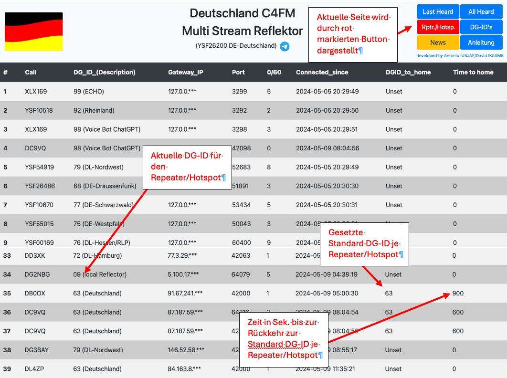Image resolution: width=507 pixels, height=378 pixels.
Task: Select call sign YSF10670
Action: tap(39, 205)
